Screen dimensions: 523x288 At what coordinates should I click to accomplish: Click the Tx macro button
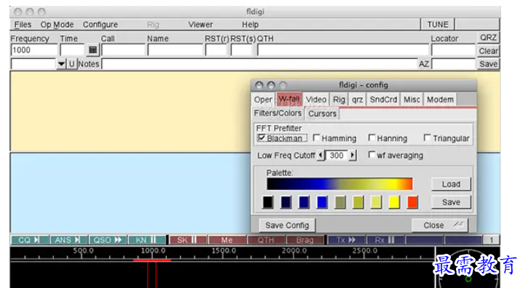point(346,240)
